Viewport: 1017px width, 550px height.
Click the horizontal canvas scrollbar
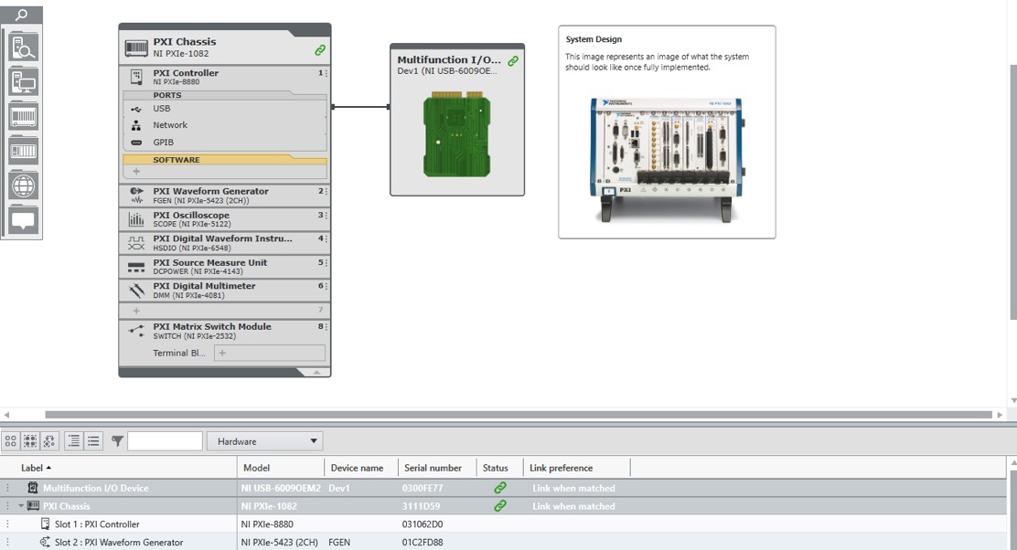519,415
